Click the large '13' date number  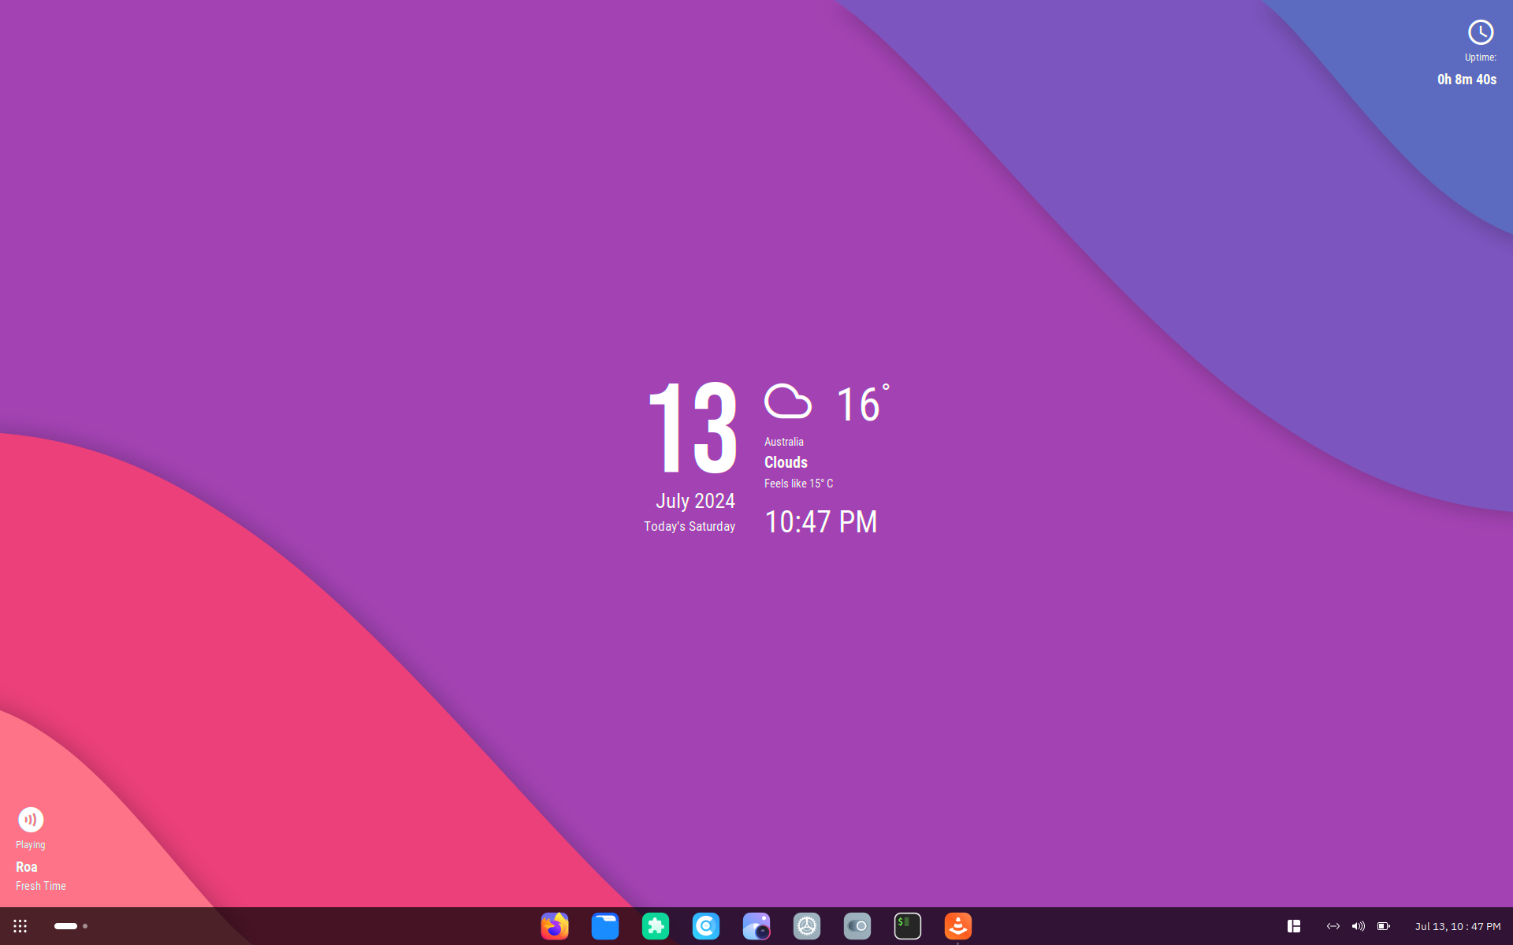pyautogui.click(x=693, y=428)
